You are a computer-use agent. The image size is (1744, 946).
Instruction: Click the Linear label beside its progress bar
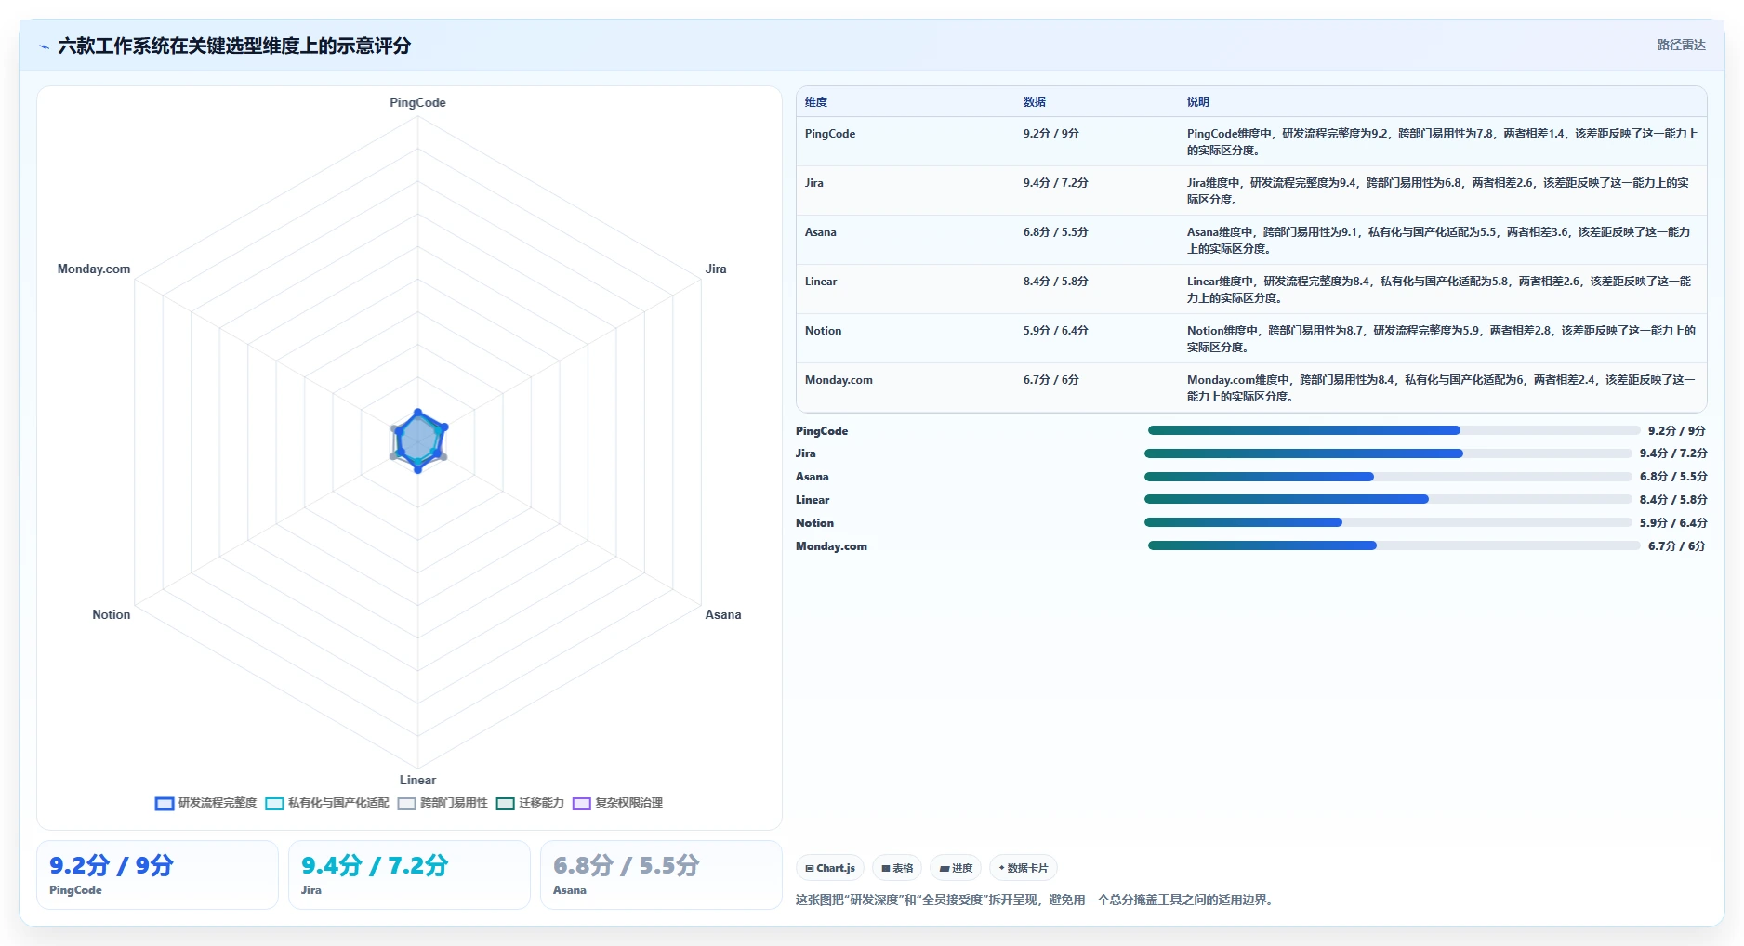point(813,500)
